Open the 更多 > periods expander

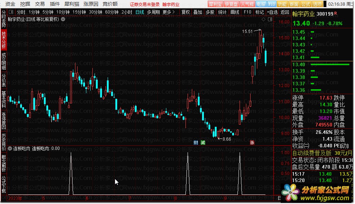point(169,12)
